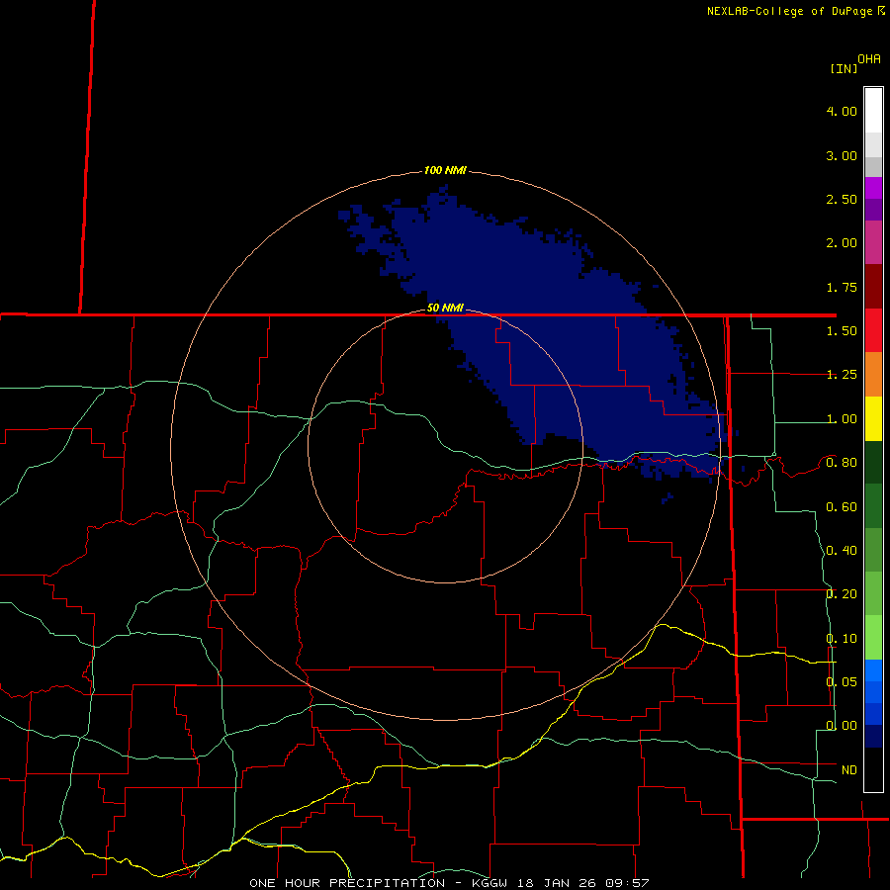Click the 50 NMI range ring label

coord(445,308)
